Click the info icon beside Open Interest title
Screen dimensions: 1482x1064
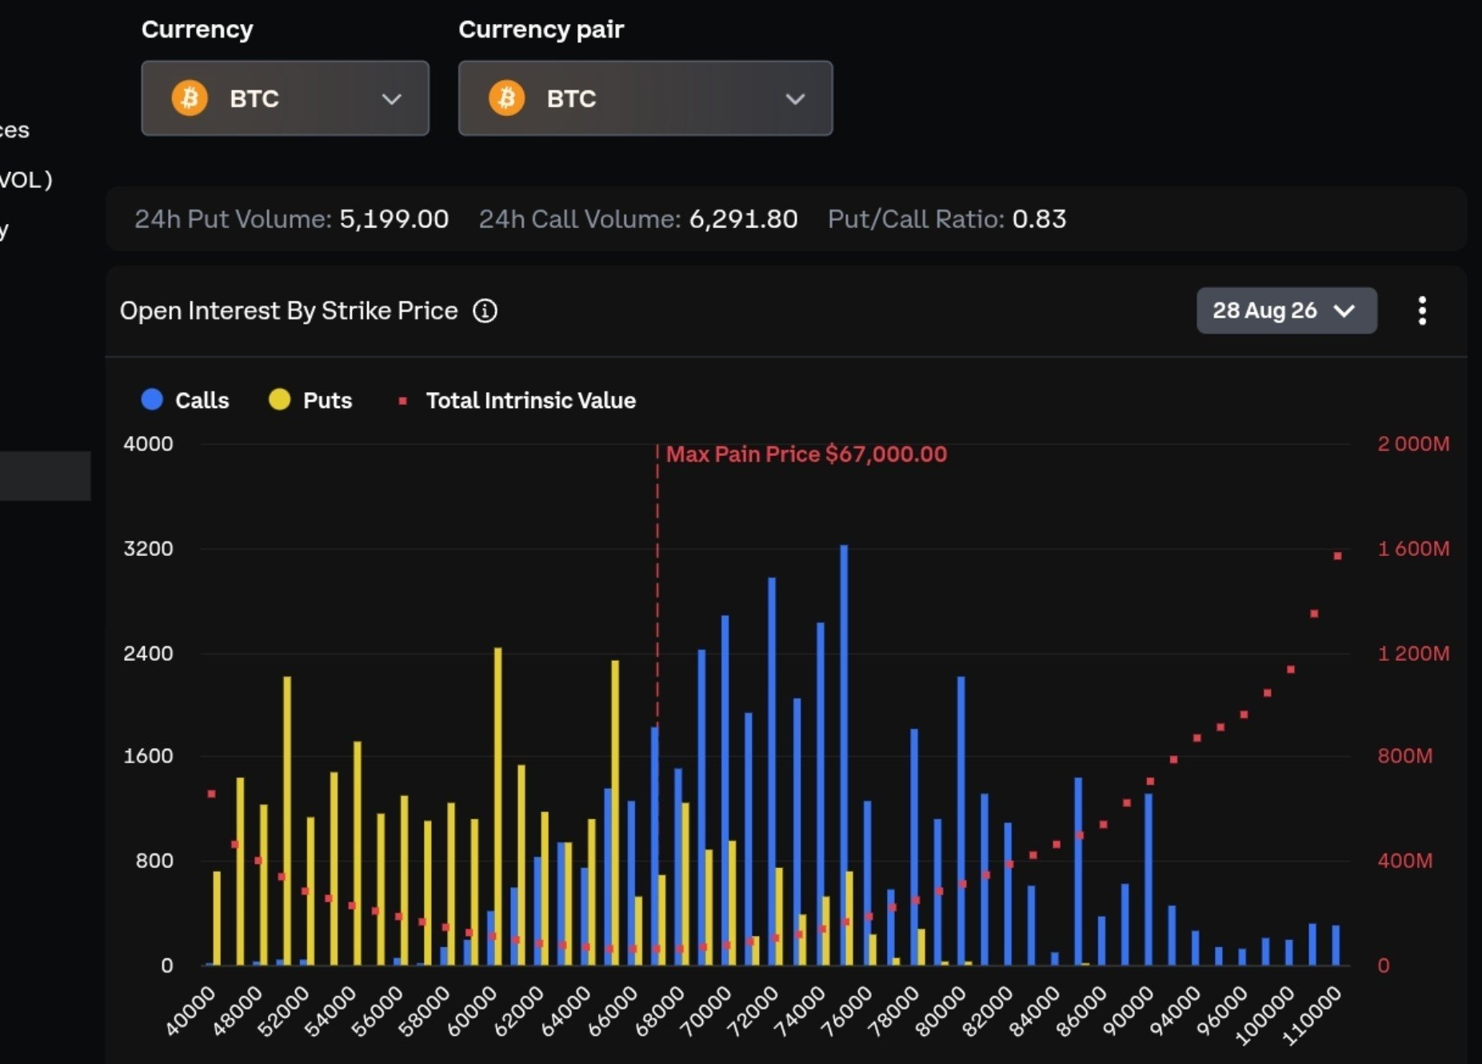click(x=485, y=310)
